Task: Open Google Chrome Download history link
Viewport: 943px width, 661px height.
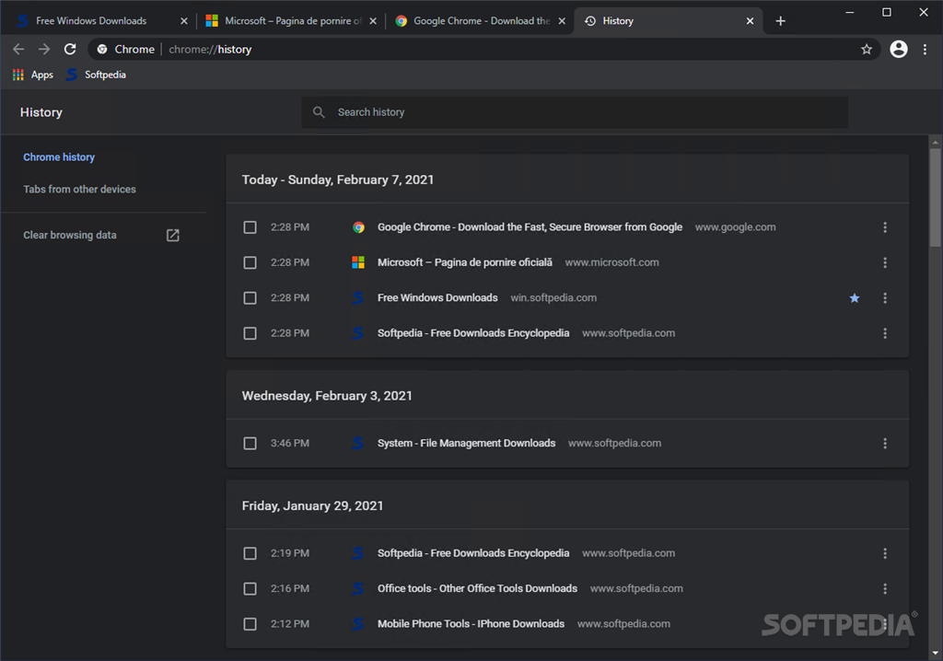Action: tap(530, 227)
